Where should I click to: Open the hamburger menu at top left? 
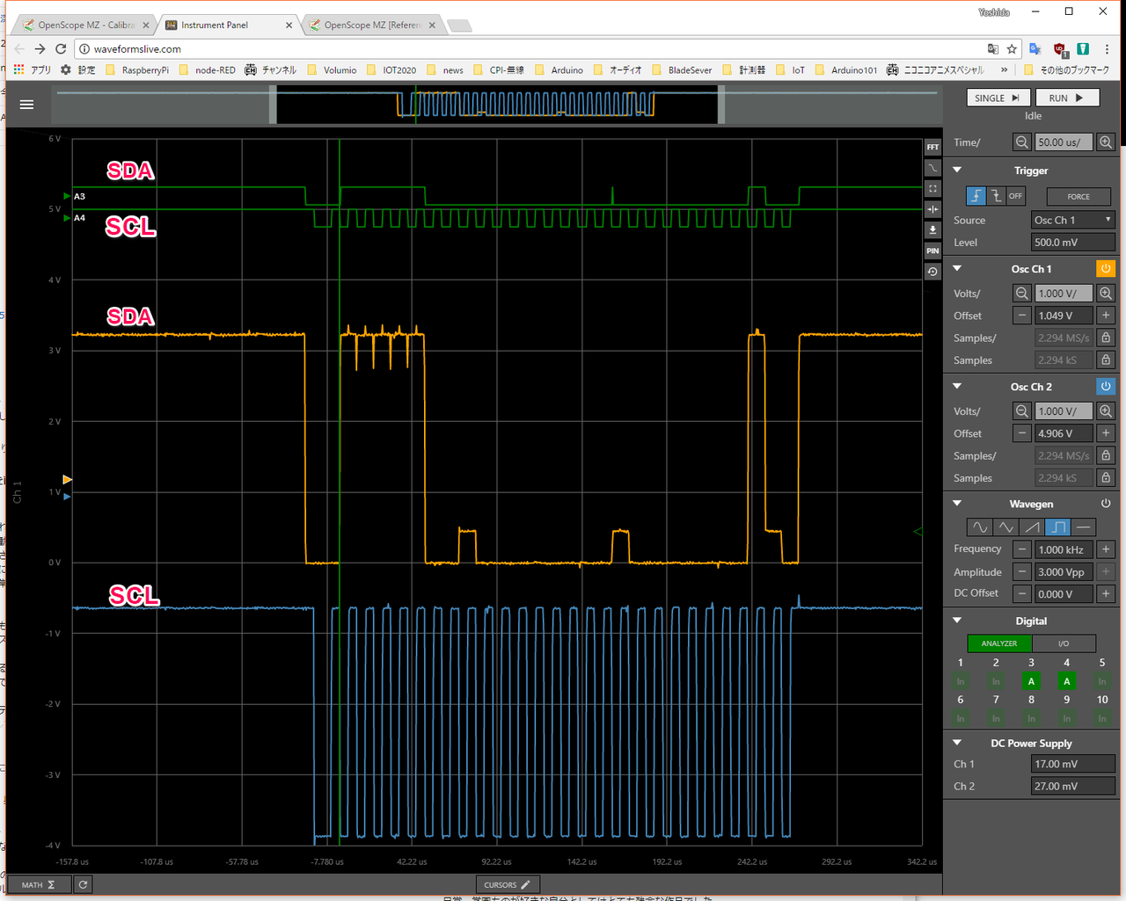pos(26,105)
